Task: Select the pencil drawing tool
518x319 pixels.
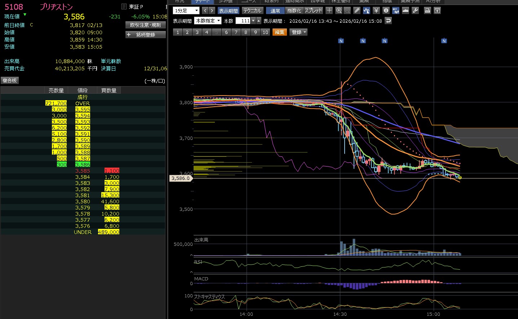Action: 357,10
